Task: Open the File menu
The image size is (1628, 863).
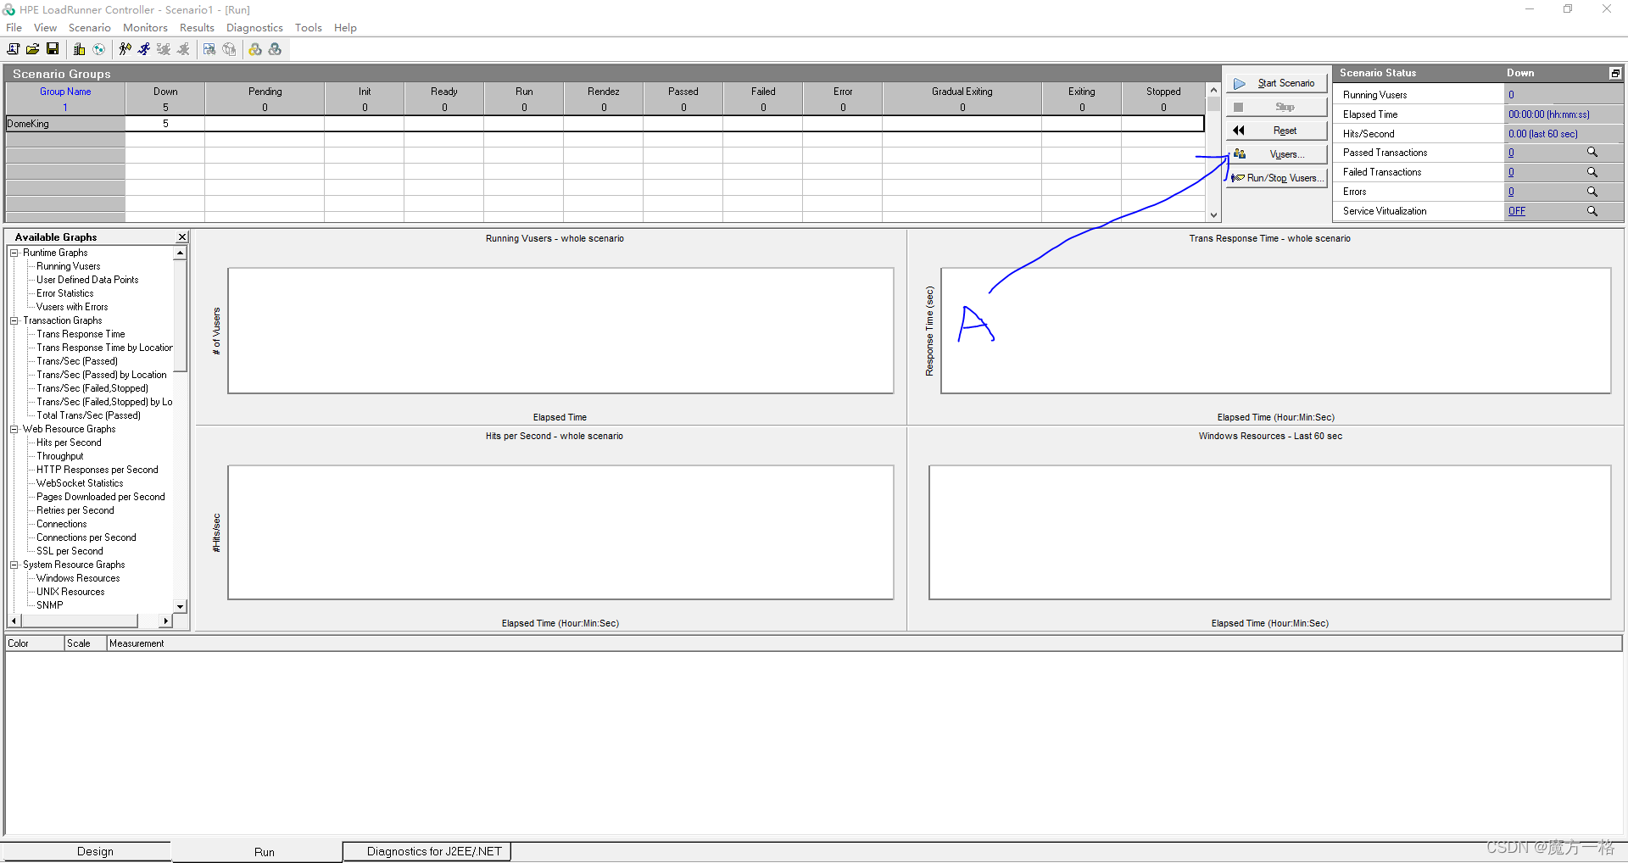Action: point(14,28)
